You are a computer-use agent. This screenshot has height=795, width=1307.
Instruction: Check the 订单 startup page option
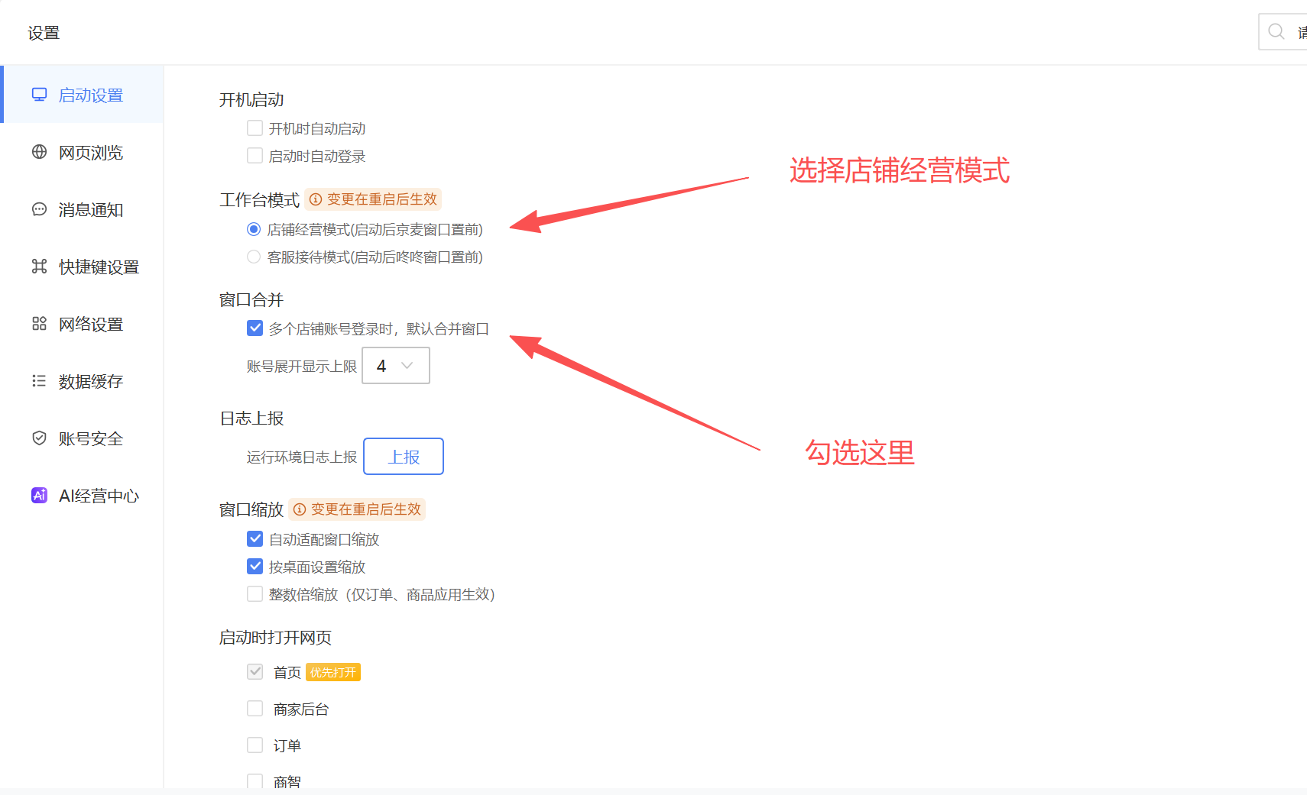tap(255, 745)
